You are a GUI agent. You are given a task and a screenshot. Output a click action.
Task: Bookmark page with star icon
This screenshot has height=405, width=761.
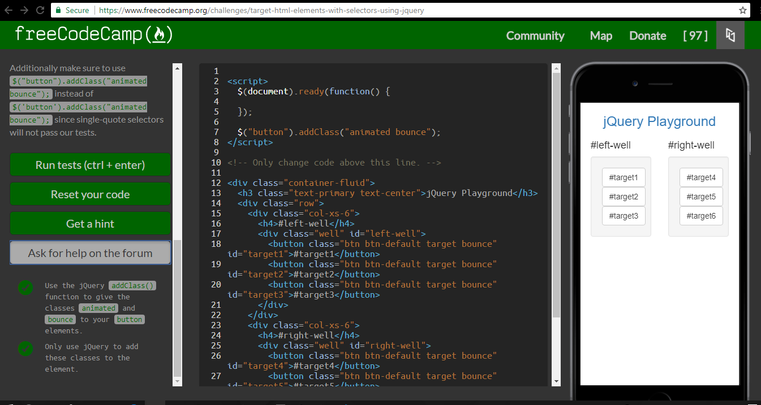(743, 10)
